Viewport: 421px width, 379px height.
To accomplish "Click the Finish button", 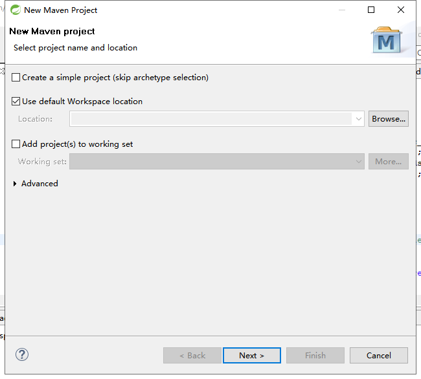I will [x=315, y=356].
